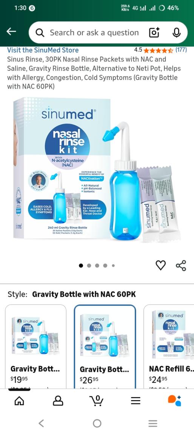
Task: Select NAC Refill $24.95 style option
Action: (x=169, y=346)
